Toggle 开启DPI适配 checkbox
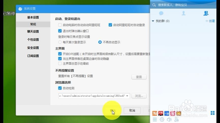Image resolution: width=220 pixels, height=123 pixels. (60, 54)
